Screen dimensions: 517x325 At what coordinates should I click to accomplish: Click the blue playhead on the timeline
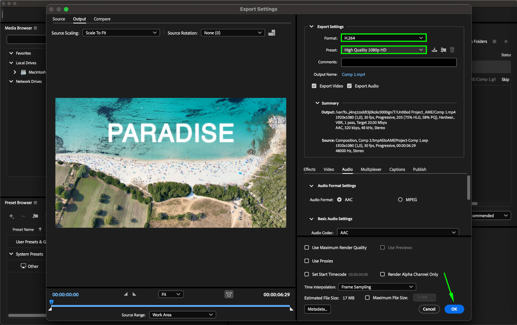point(51,302)
